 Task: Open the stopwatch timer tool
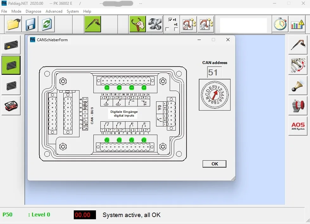[x=280, y=24]
